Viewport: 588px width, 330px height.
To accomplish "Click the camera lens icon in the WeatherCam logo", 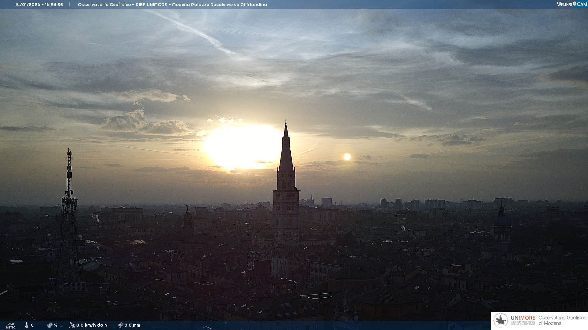I will coord(575,4).
